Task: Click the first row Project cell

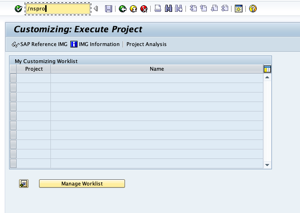Action: (x=34, y=78)
